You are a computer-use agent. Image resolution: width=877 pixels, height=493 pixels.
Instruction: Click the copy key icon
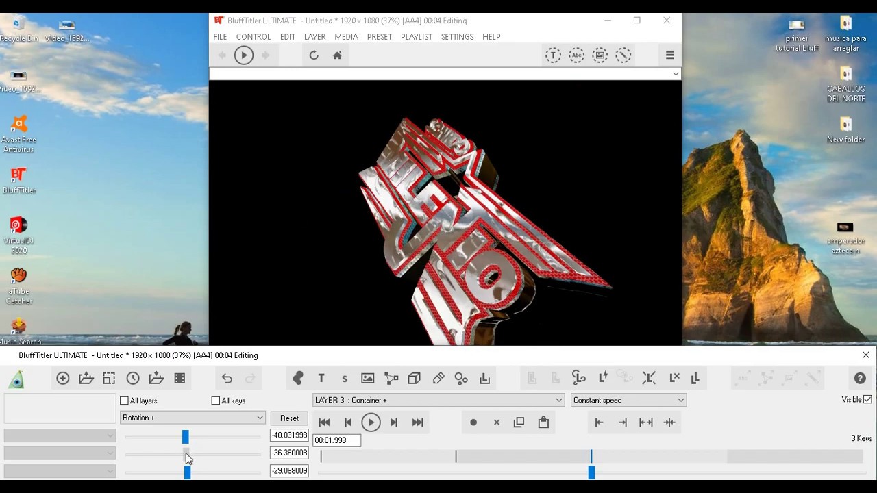click(519, 422)
